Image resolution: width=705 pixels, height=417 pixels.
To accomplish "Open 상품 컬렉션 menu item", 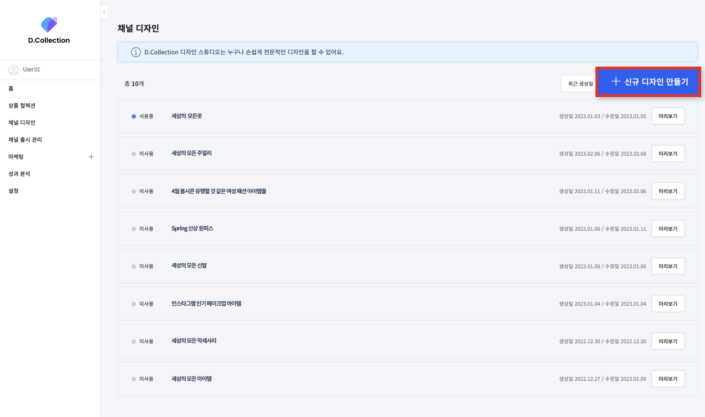I will (x=22, y=106).
